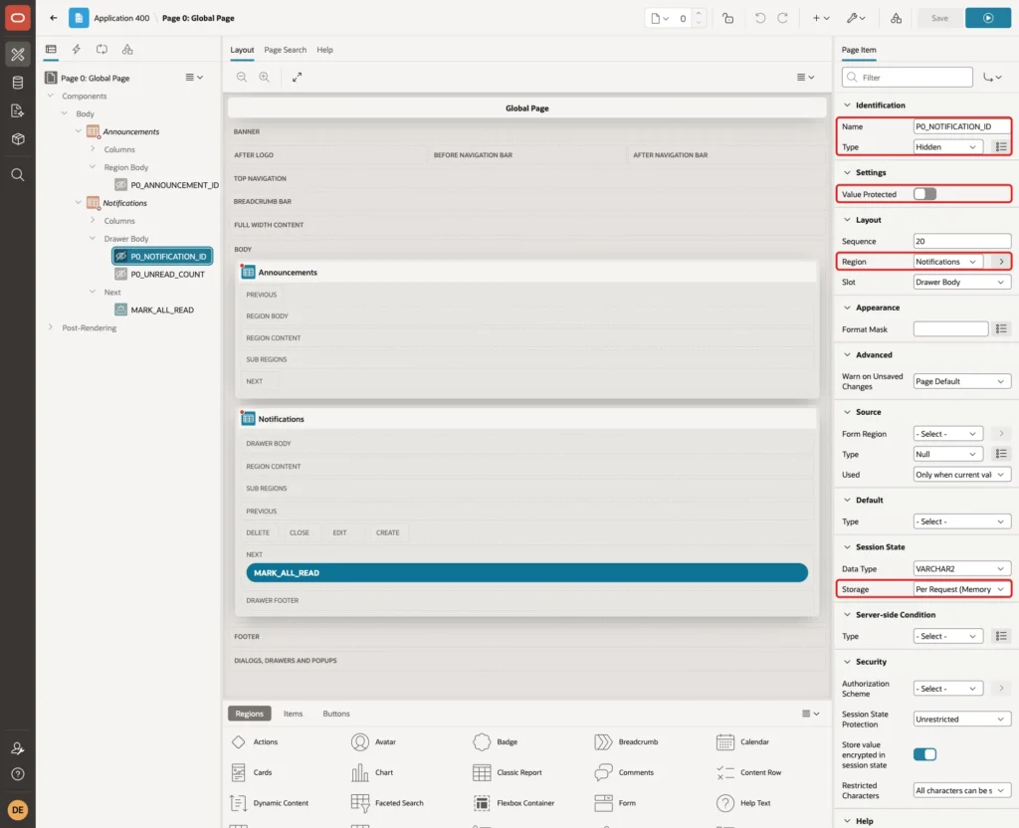Open SQL Workshop database icon in sidebar
This screenshot has width=1019, height=828.
pos(18,83)
